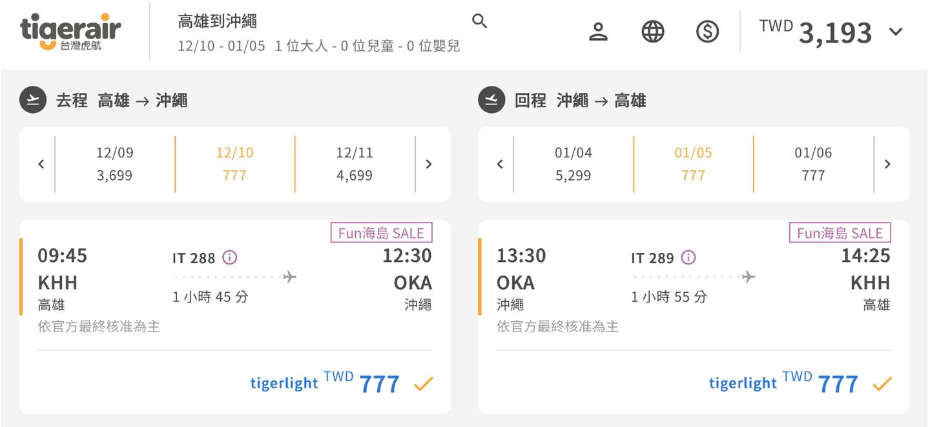Click the search magnifier icon

479,21
